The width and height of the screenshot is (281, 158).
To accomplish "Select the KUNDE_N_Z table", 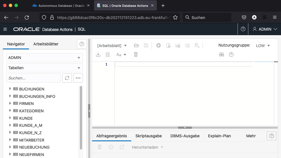I will tap(30, 132).
